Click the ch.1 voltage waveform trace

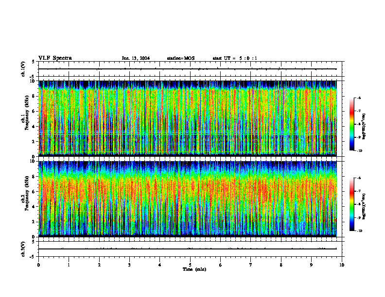click(x=188, y=69)
